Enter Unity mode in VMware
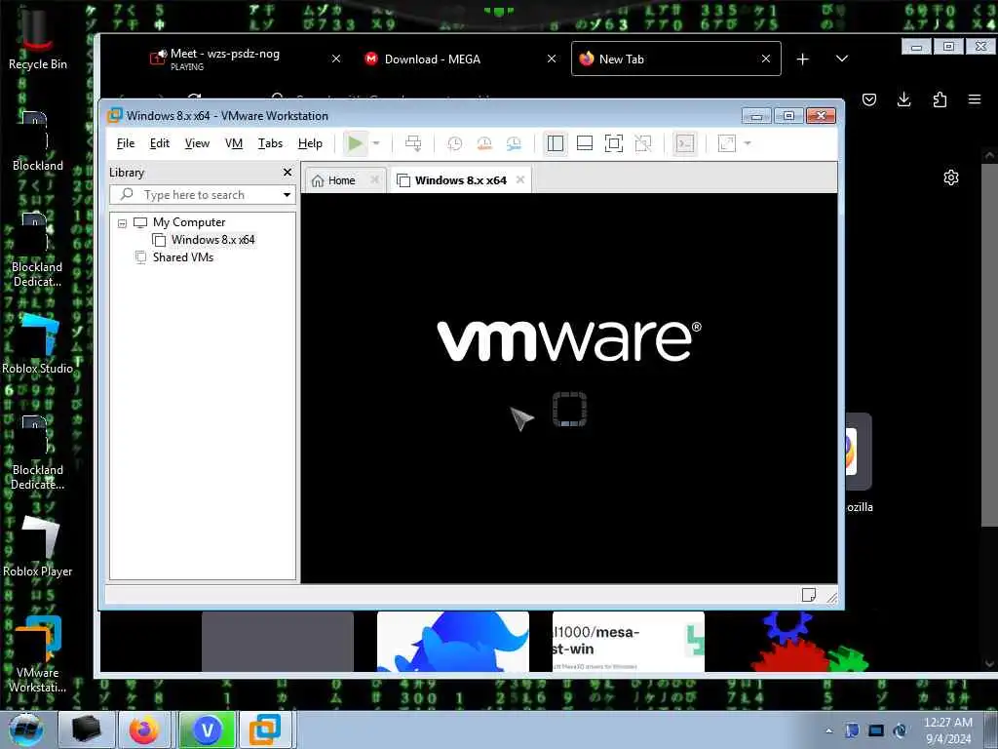 coord(643,143)
